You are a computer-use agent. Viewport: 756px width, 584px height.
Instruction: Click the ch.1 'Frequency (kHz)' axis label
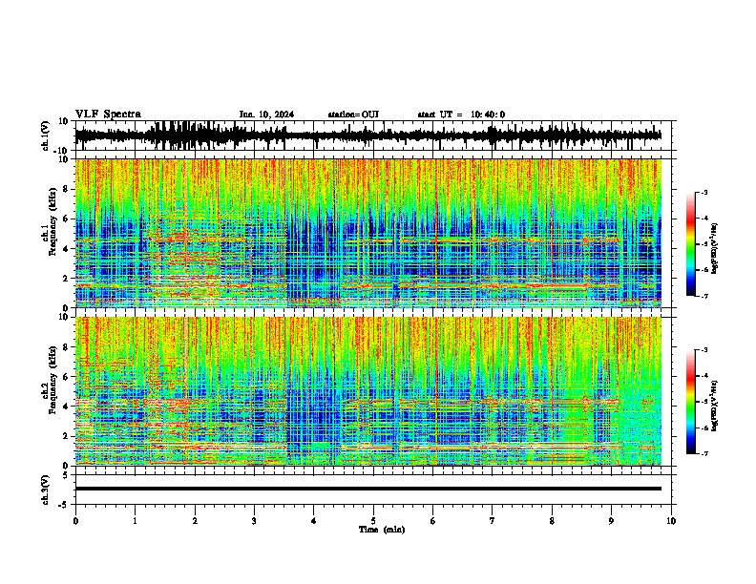tap(52, 222)
